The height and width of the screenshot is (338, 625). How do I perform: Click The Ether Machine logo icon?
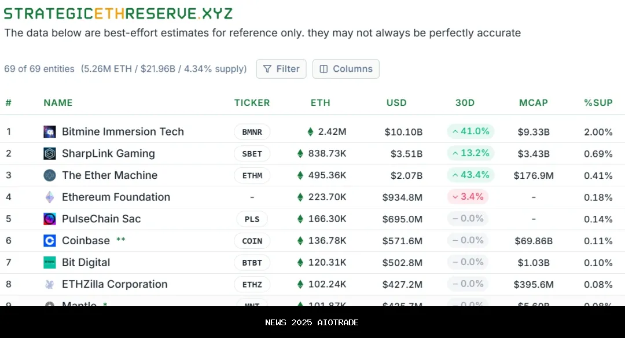(50, 175)
